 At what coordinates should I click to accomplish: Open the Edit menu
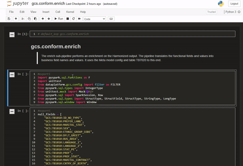coord(22,12)
